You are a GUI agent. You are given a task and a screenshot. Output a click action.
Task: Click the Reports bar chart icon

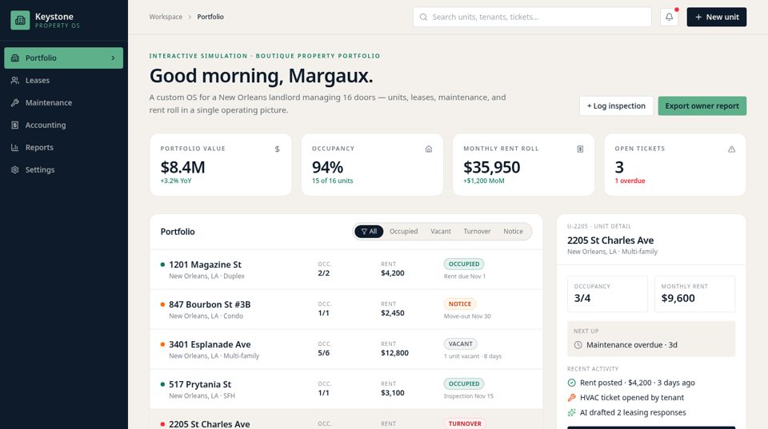[x=15, y=147]
